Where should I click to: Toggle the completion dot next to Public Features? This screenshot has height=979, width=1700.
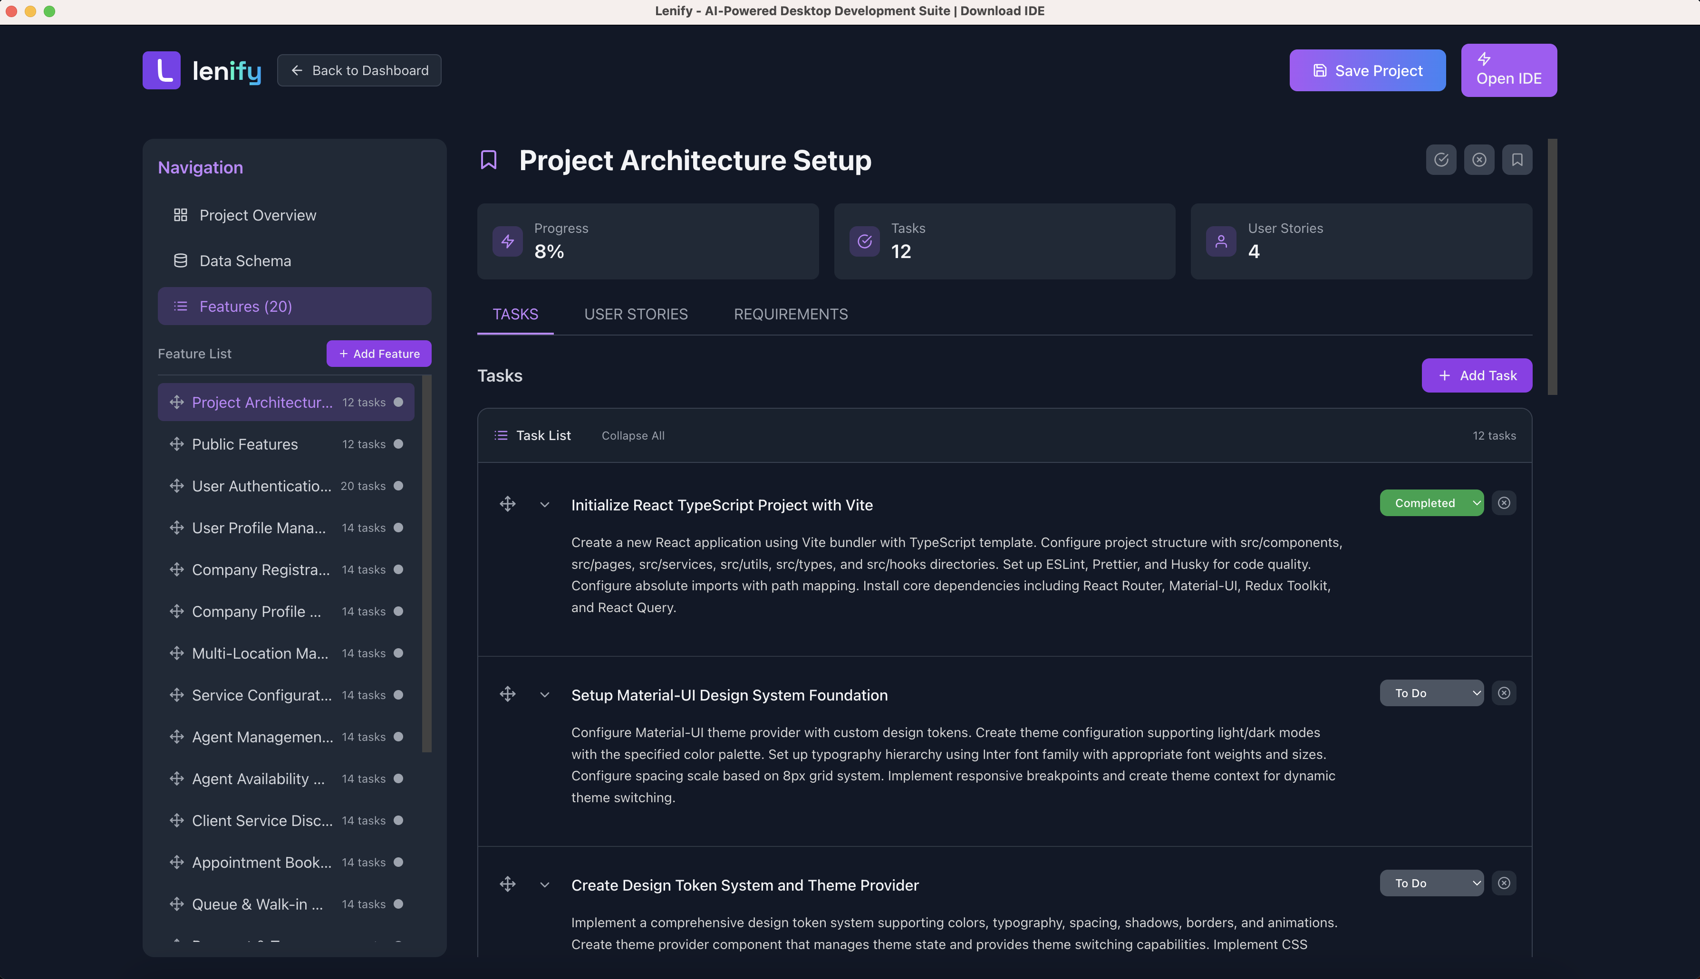click(x=397, y=444)
